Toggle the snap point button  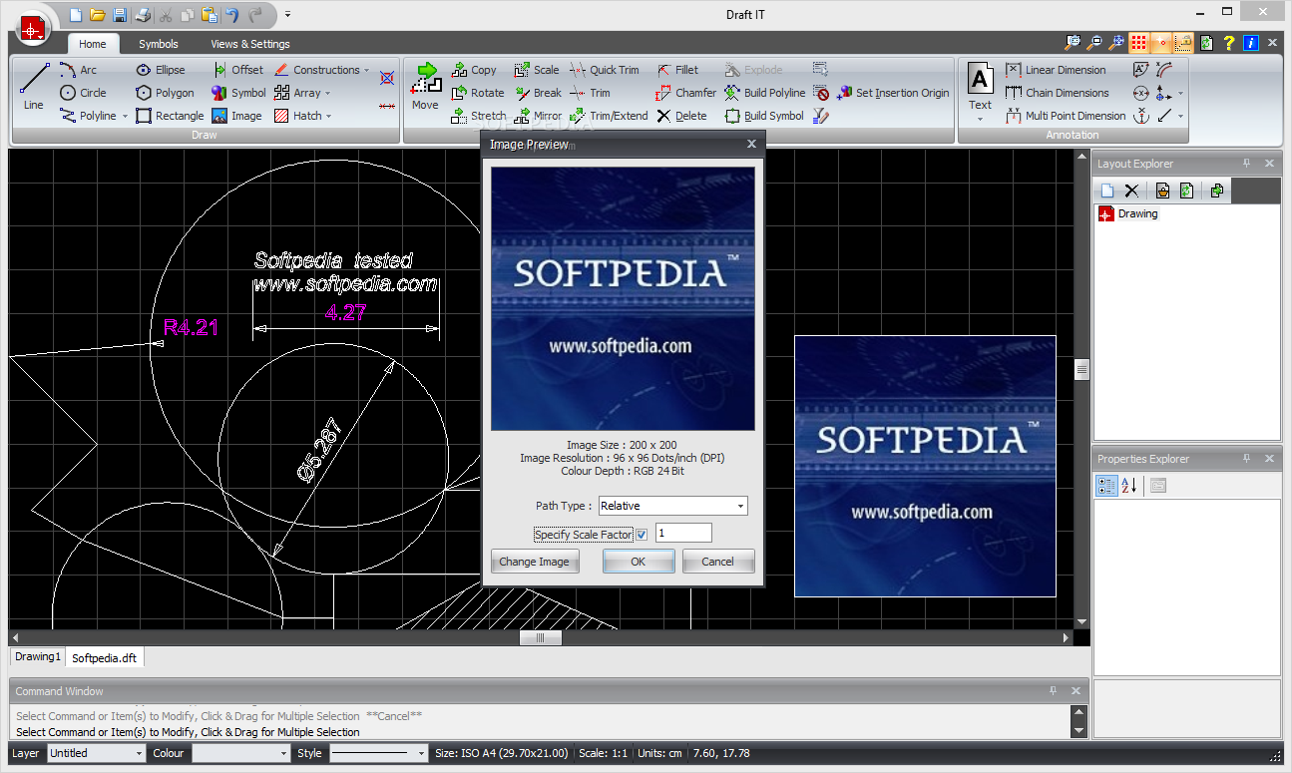(x=1161, y=43)
